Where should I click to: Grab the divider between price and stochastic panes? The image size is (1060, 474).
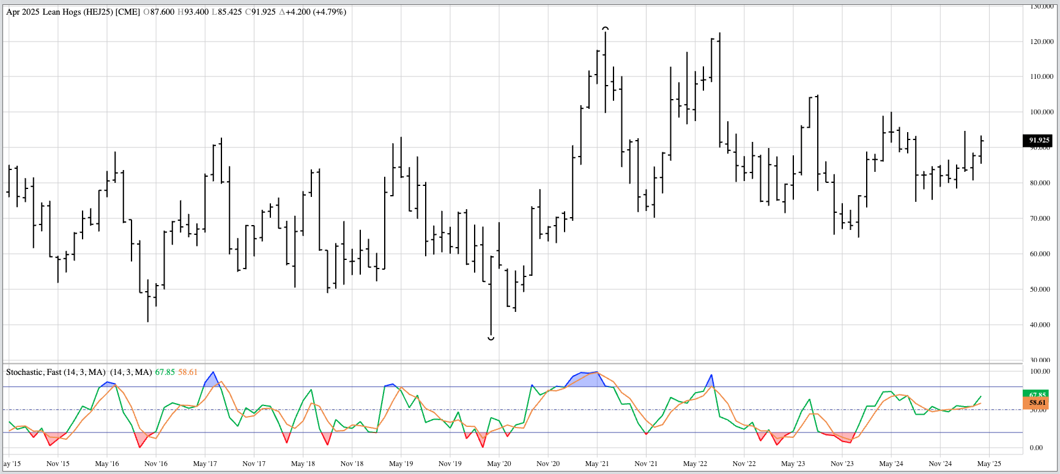(x=513, y=364)
